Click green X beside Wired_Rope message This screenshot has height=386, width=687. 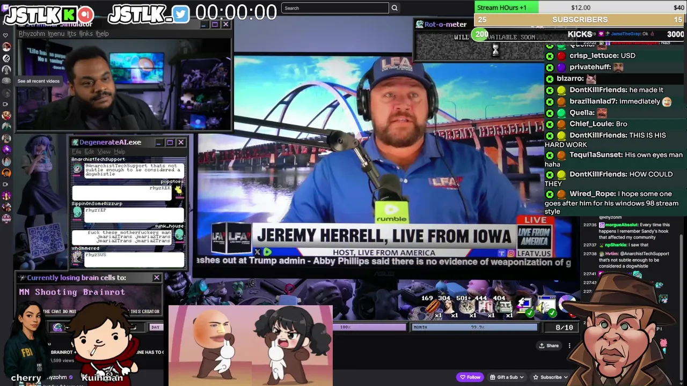(x=550, y=194)
